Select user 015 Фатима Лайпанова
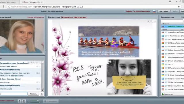184x104 pixels. tap(172, 47)
